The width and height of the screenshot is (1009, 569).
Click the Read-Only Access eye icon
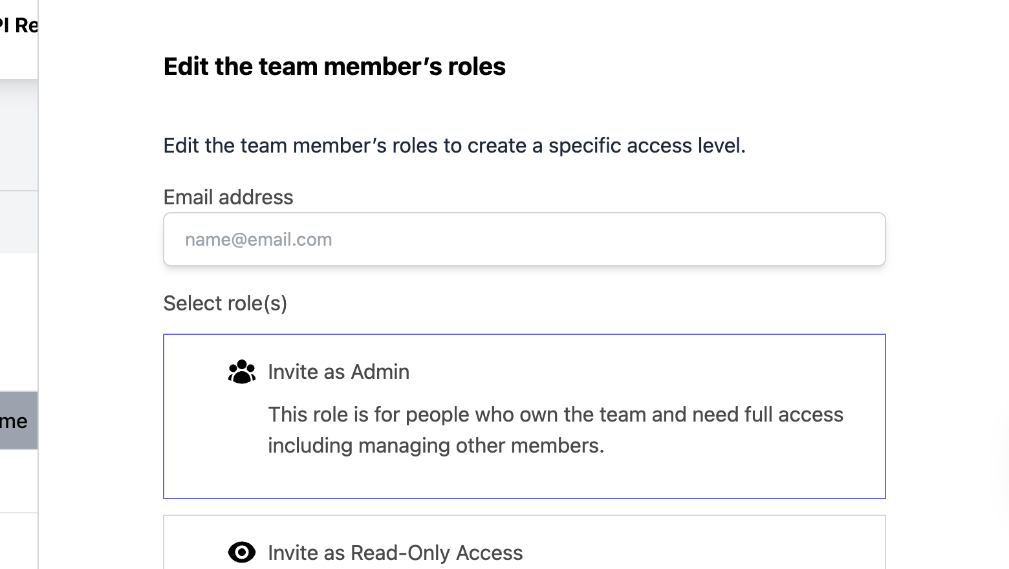(x=242, y=553)
